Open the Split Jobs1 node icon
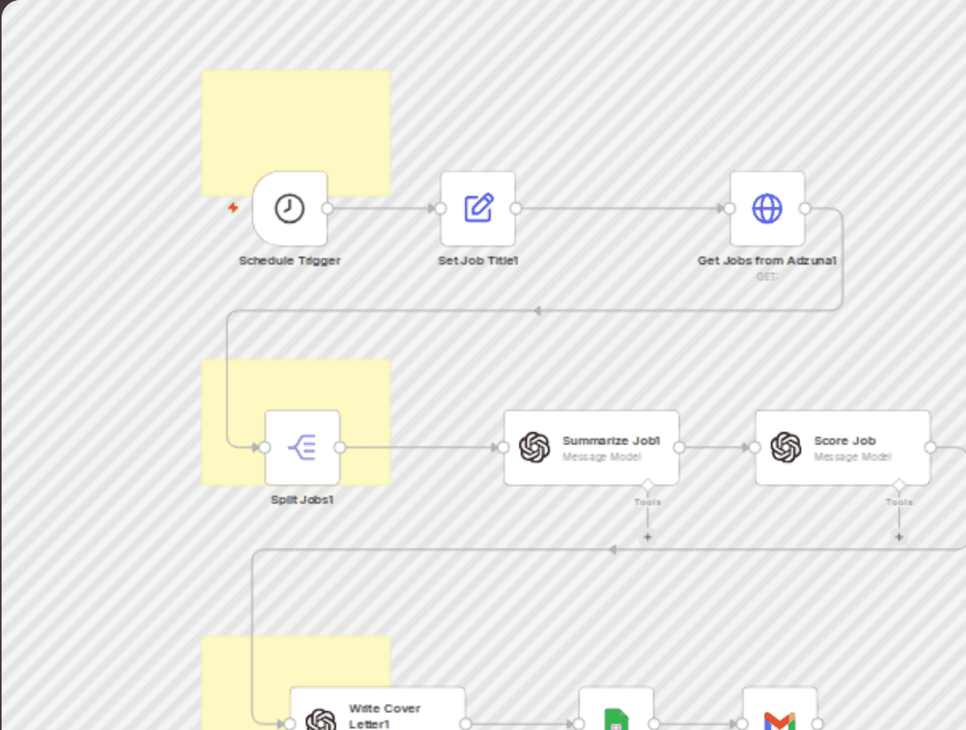Image resolution: width=966 pixels, height=730 pixels. 303,448
